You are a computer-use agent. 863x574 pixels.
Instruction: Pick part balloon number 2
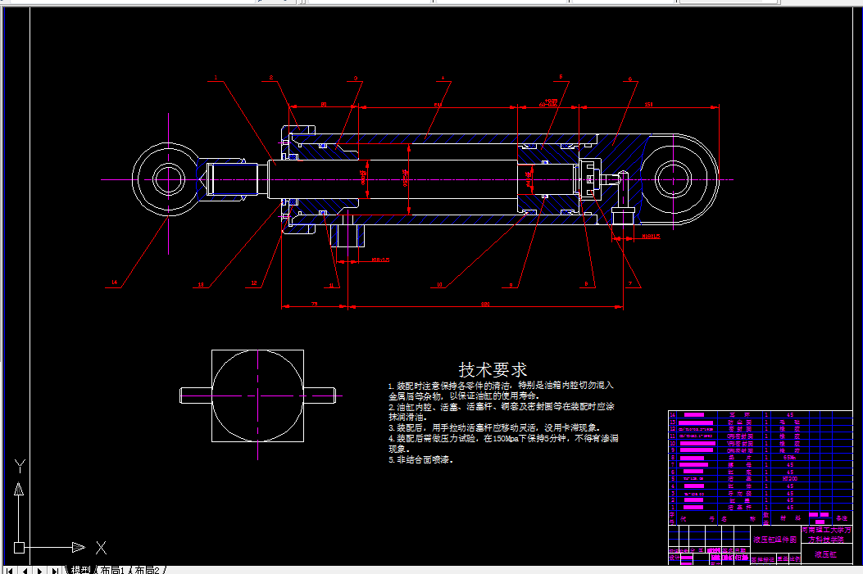[x=270, y=78]
